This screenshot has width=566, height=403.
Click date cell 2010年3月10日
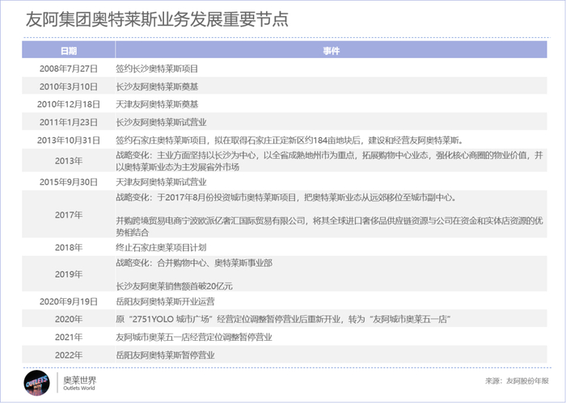(69, 86)
